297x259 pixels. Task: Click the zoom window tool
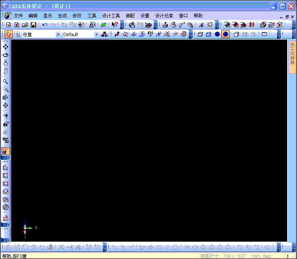pyautogui.click(x=6, y=89)
